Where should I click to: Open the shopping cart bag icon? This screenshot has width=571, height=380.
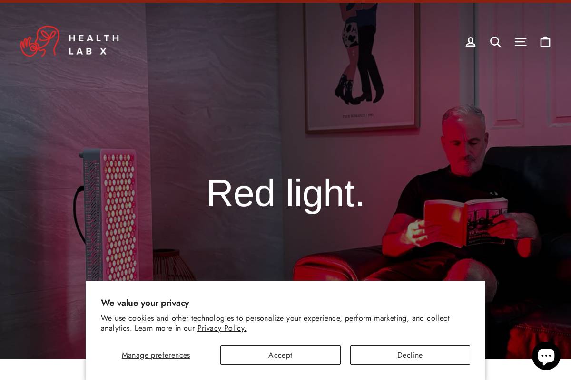click(545, 42)
